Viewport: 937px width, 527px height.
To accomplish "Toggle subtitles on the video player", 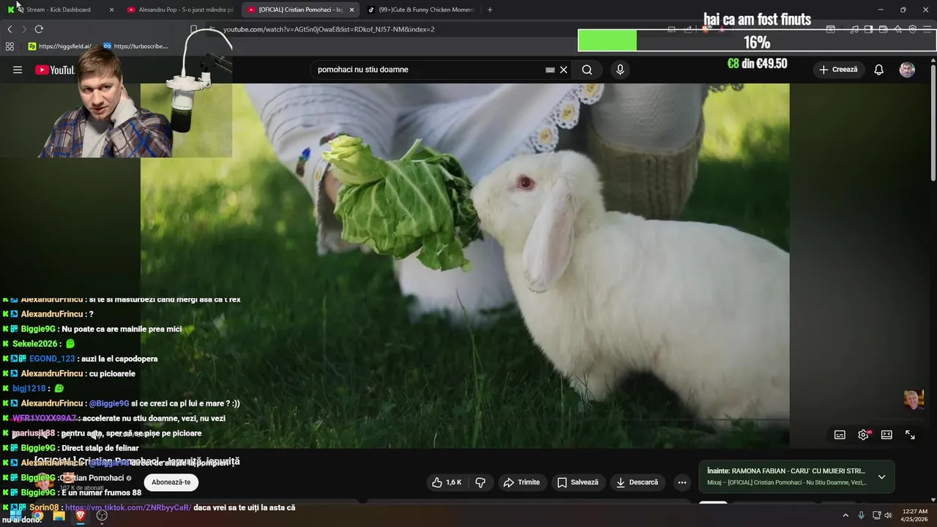I will click(x=840, y=435).
